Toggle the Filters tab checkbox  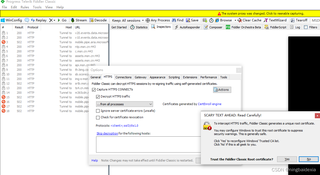306,27
